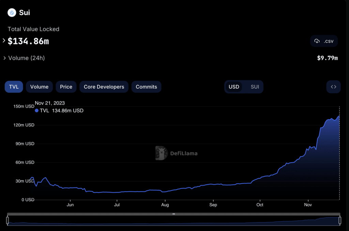Open the Commits chart tab
This screenshot has width=349, height=231.
pos(147,87)
